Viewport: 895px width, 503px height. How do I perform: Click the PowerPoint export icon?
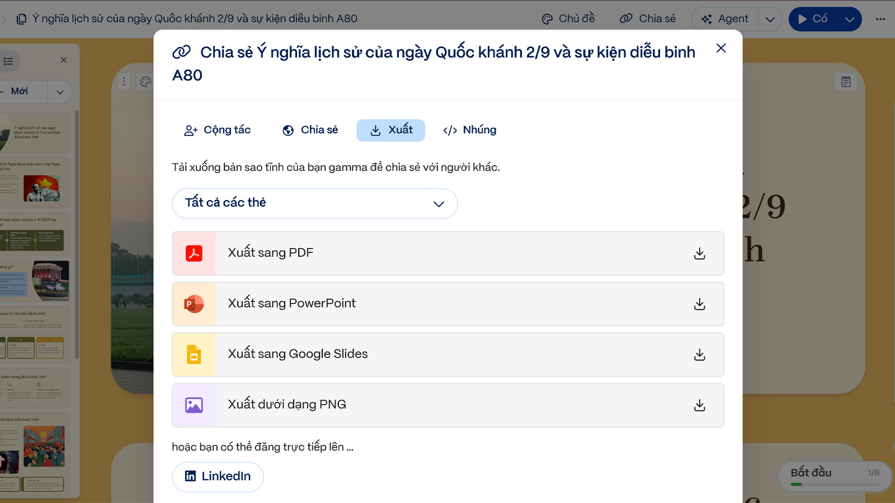coord(194,304)
